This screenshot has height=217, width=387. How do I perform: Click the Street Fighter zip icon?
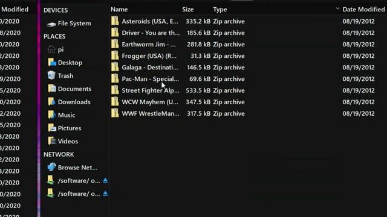115,90
